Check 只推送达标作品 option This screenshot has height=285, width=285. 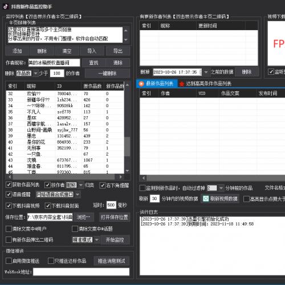click(x=51, y=260)
